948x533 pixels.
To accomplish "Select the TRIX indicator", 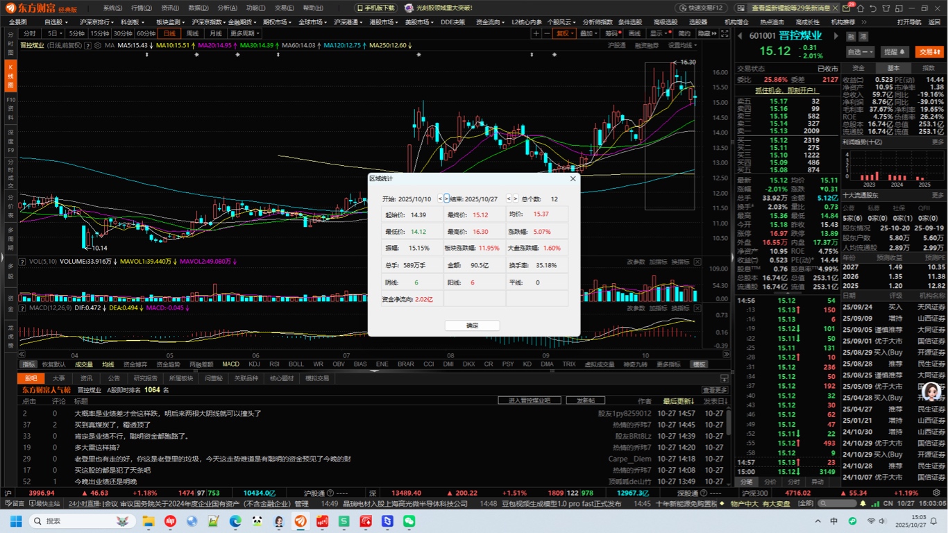I will (569, 364).
